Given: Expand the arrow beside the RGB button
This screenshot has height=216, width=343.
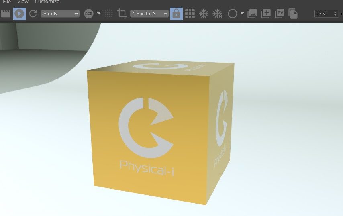Looking at the screenshot, I should pyautogui.click(x=99, y=14).
